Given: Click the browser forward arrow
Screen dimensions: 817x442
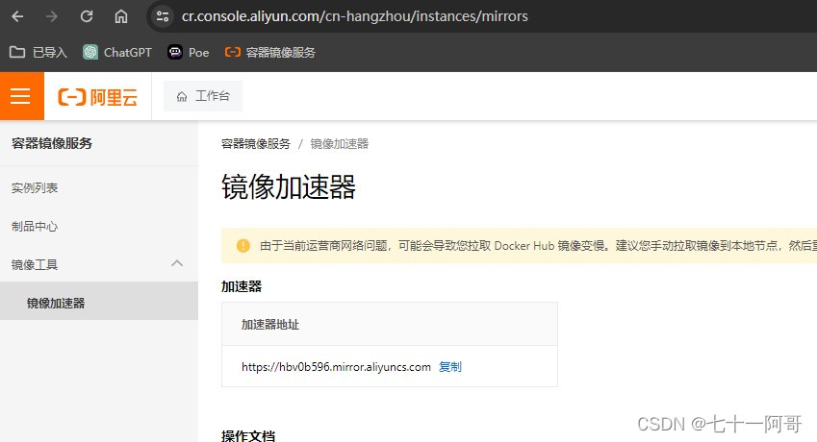Looking at the screenshot, I should [52, 16].
